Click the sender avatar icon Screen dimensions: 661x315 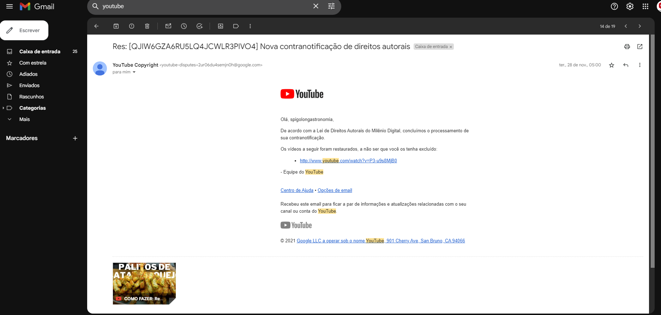click(100, 68)
